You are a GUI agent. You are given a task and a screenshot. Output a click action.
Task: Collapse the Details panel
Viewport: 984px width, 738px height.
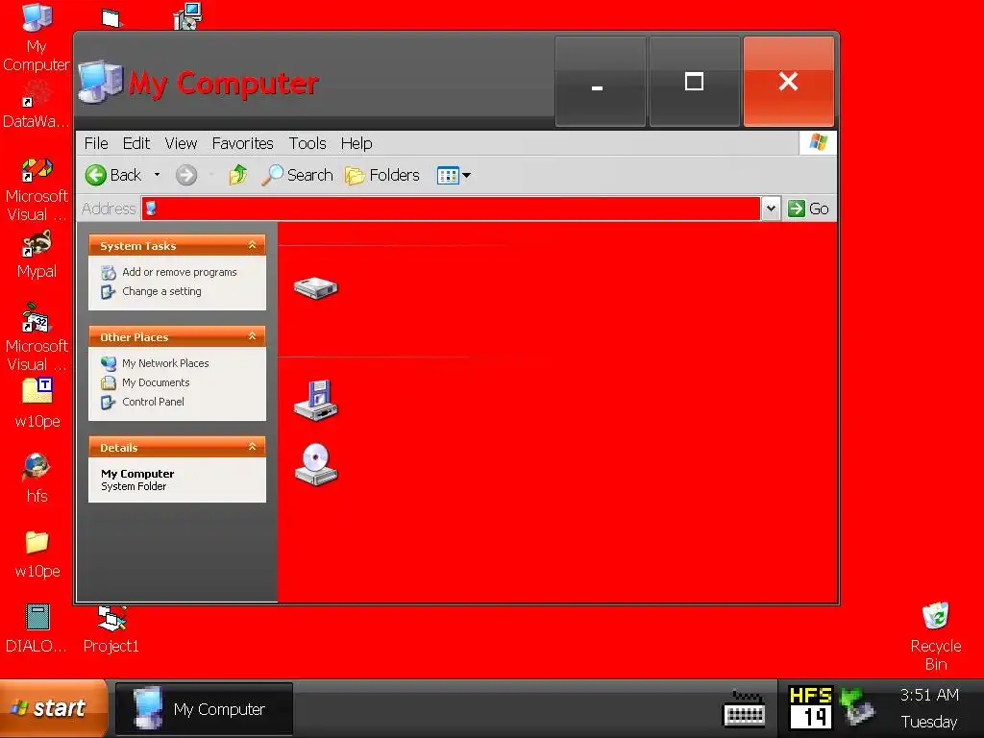253,447
